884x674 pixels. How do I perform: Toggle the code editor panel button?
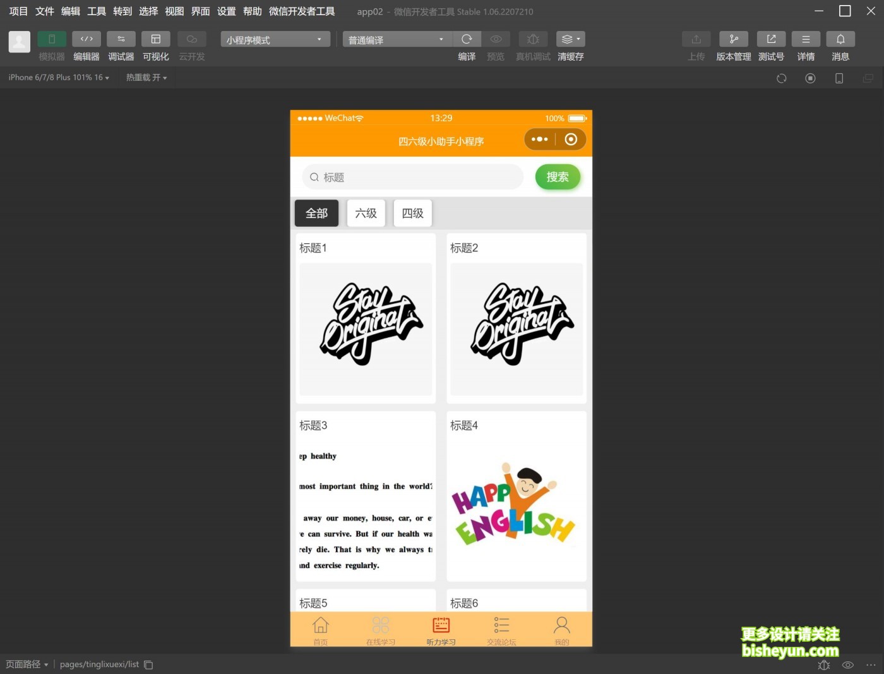tap(87, 39)
